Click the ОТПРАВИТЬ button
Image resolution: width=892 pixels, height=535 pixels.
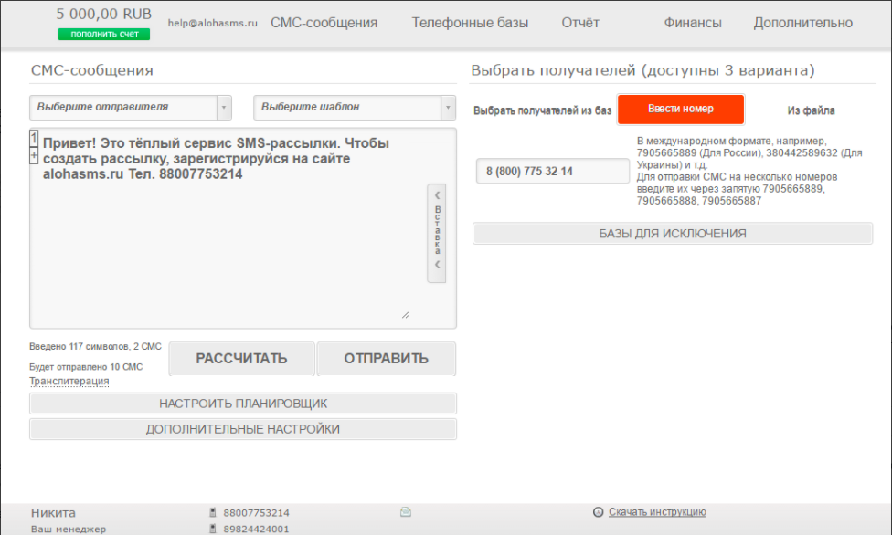386,358
